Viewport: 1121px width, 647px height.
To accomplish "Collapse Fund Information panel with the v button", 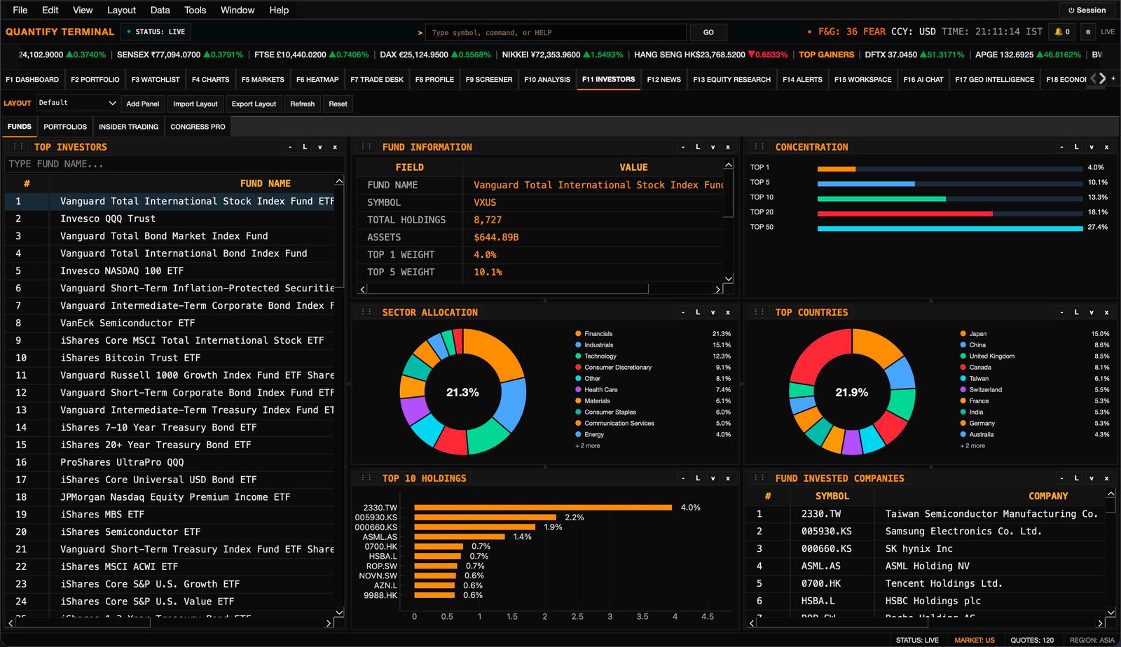I will click(x=713, y=147).
